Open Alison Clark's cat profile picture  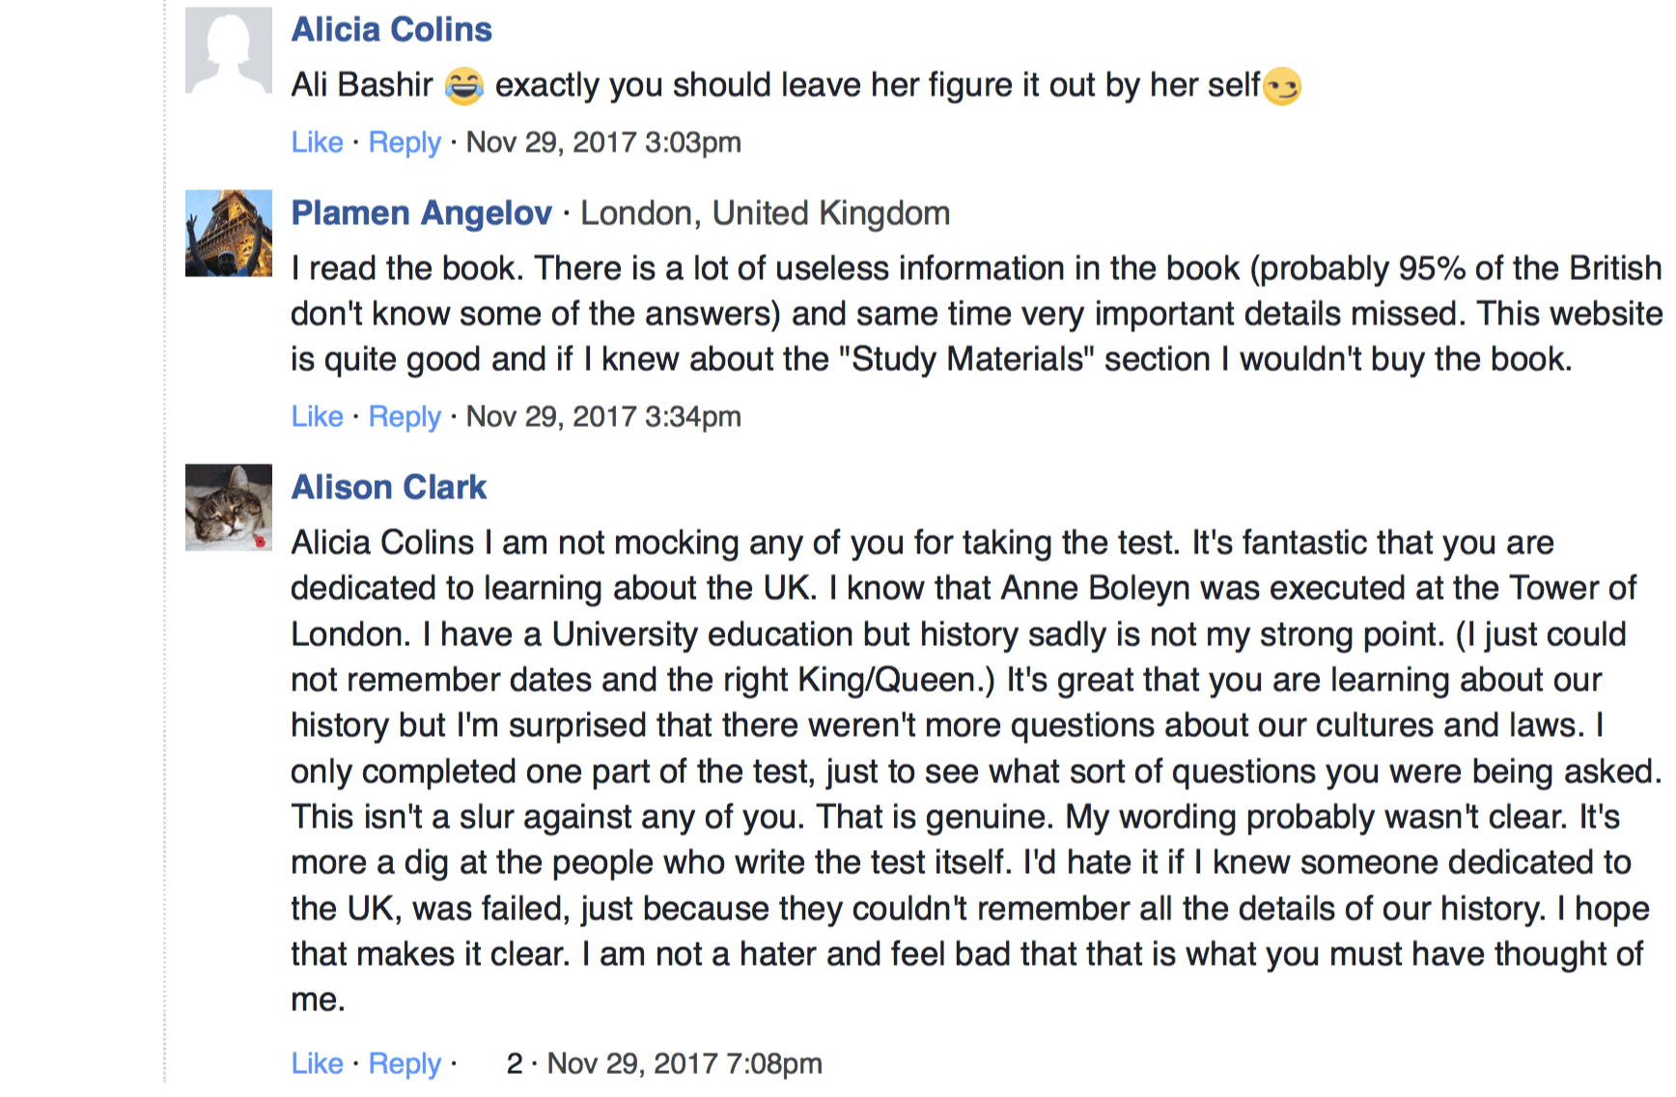pyautogui.click(x=229, y=507)
